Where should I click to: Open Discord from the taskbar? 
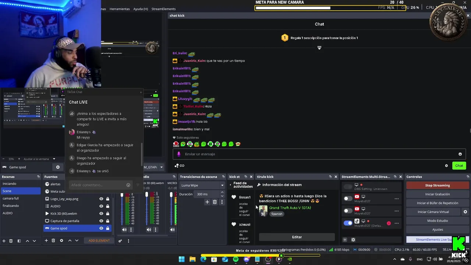247,259
